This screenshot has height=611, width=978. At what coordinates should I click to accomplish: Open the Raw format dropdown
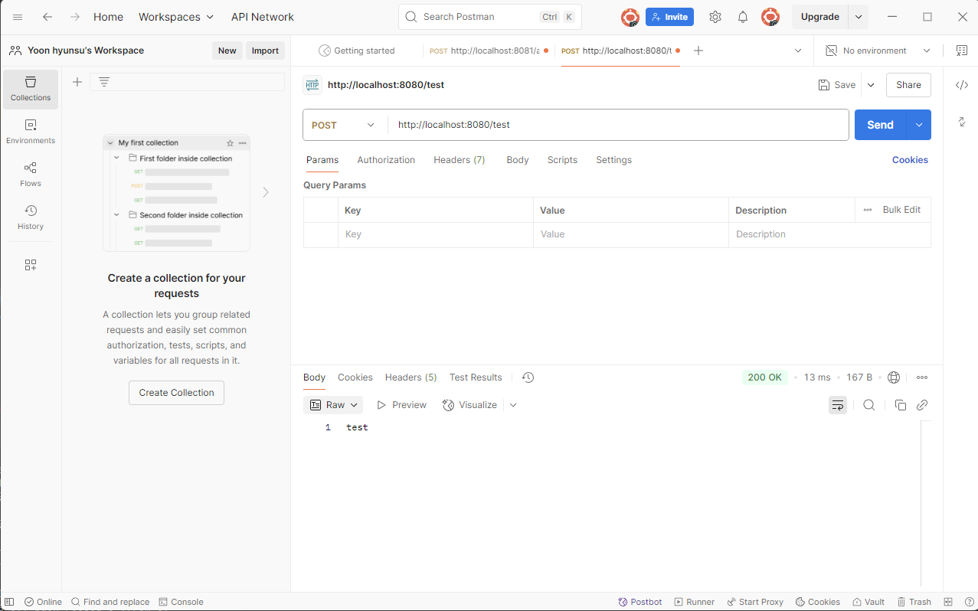(334, 405)
